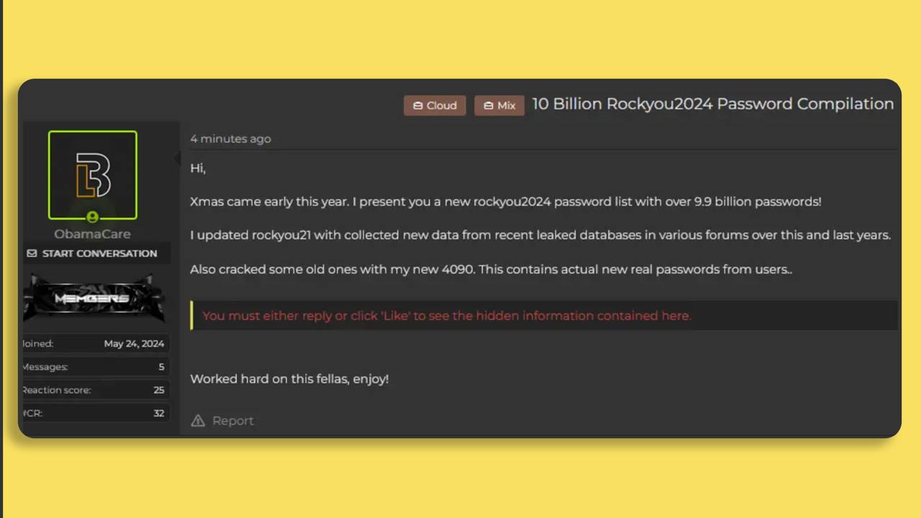This screenshot has width=921, height=518.
Task: Click the green online status badge on avatar
Action: (x=92, y=217)
